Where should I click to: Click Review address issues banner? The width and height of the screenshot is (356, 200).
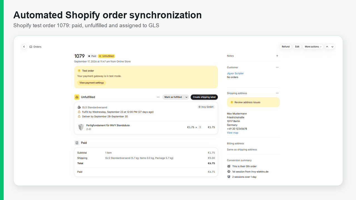click(253, 102)
